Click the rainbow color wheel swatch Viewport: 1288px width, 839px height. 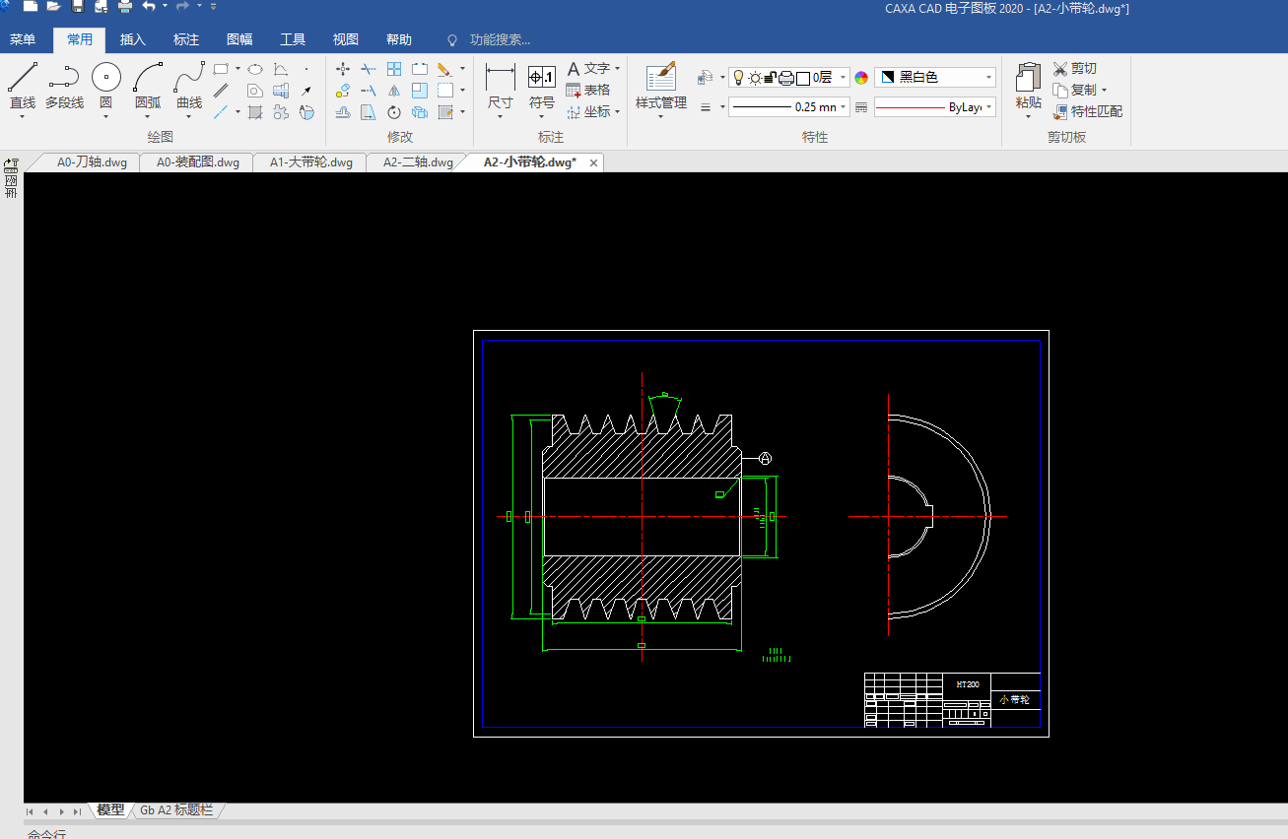coord(861,78)
